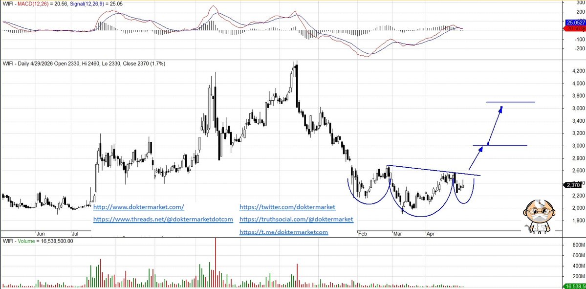Open the threads.net doktermarketdotcom link

coord(163,219)
